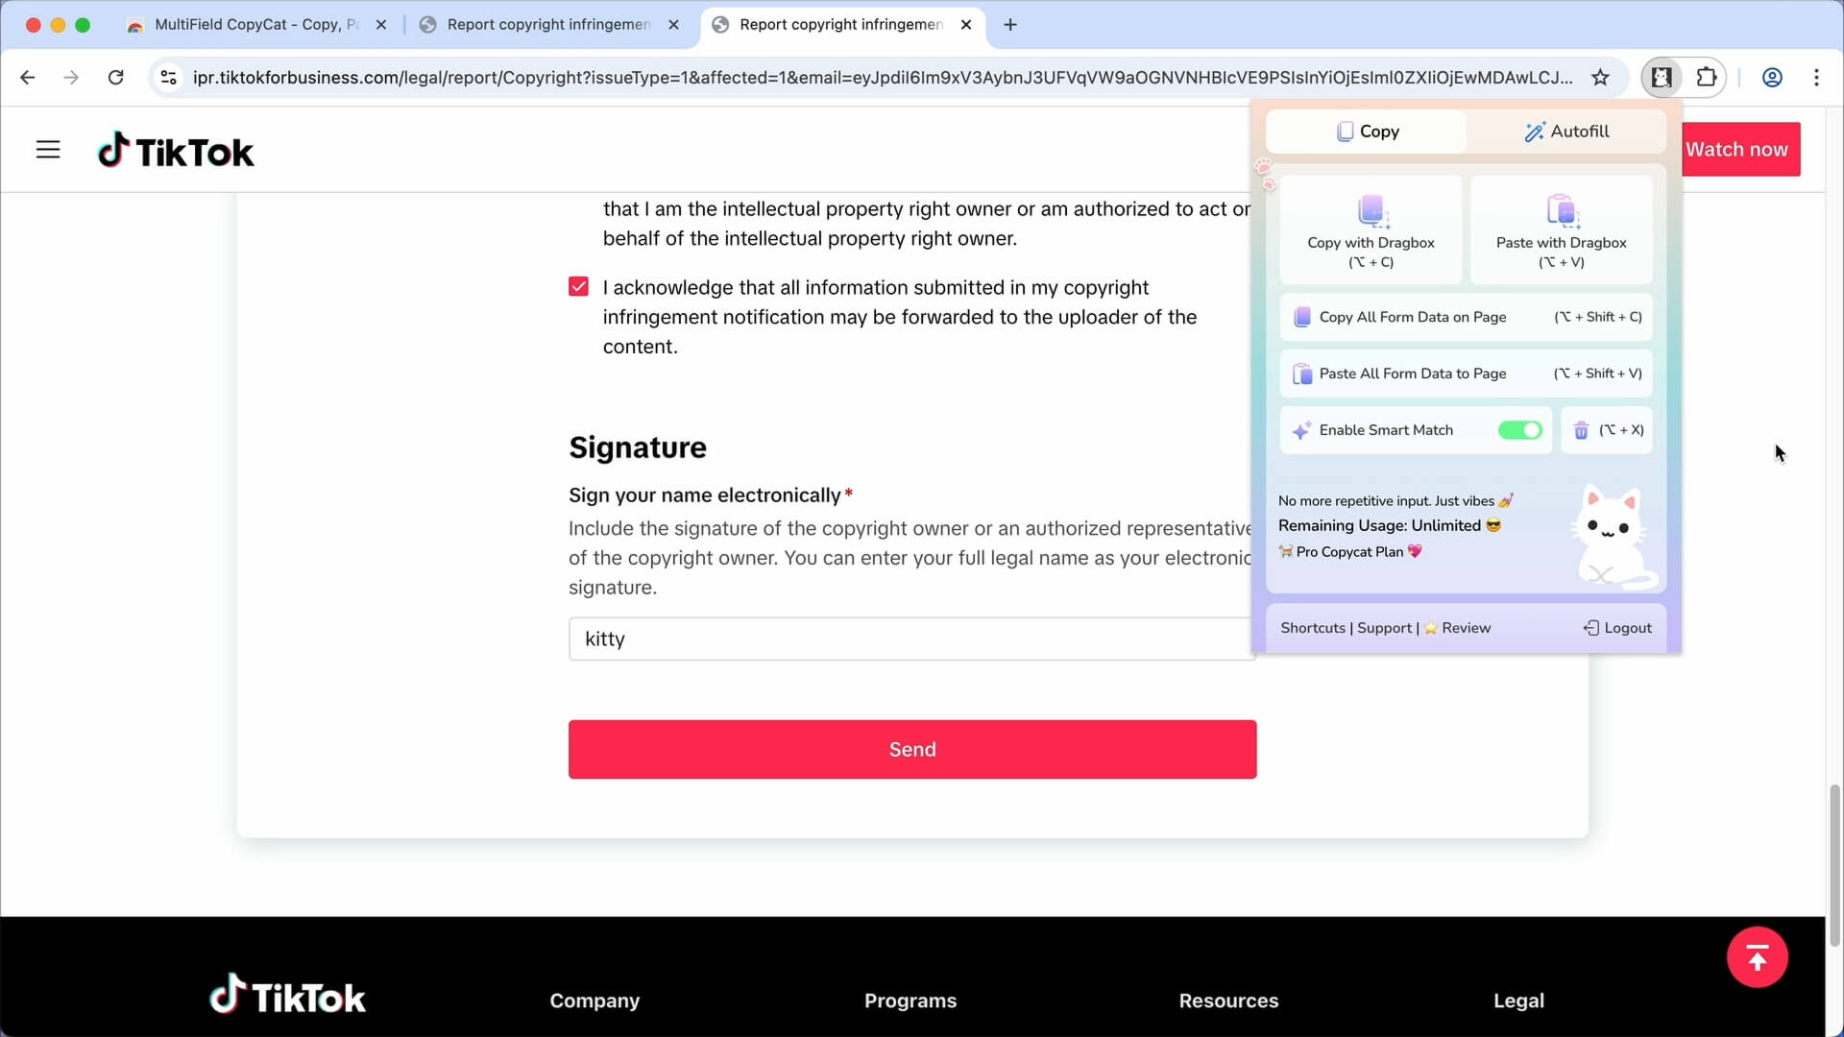Screen dimensions: 1844x1037
Task: Click the Logout link
Action: [x=1627, y=627]
